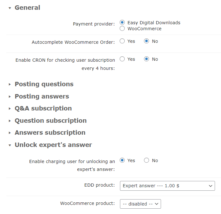Viewport: 221px width, 214px height.
Task: Collapse the Unlock expert's answer section
Action: (x=10, y=145)
